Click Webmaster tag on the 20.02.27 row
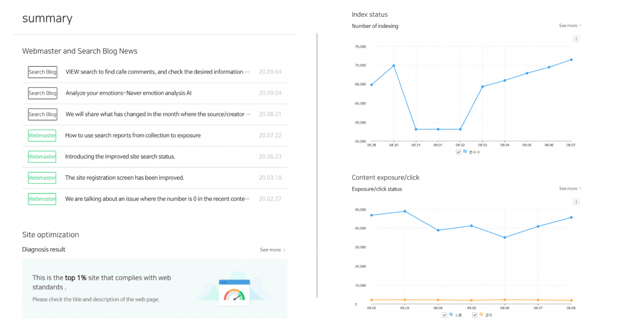Viewport: 618px width, 332px height. (x=42, y=199)
